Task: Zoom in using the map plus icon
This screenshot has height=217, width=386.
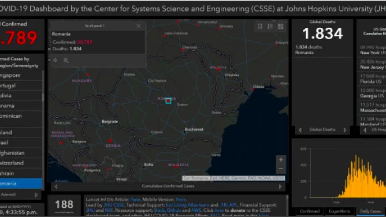Action: point(280,159)
